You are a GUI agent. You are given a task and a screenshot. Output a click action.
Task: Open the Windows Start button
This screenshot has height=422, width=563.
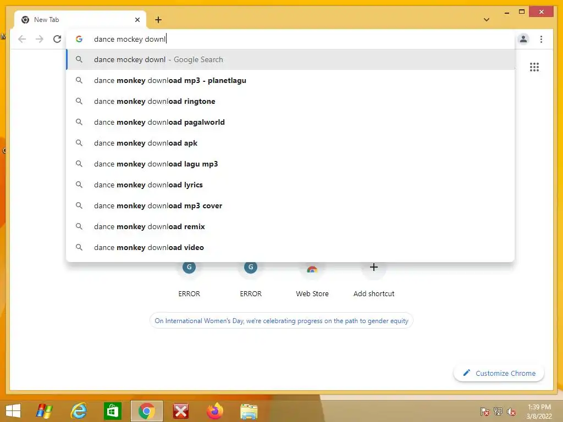[x=13, y=411]
